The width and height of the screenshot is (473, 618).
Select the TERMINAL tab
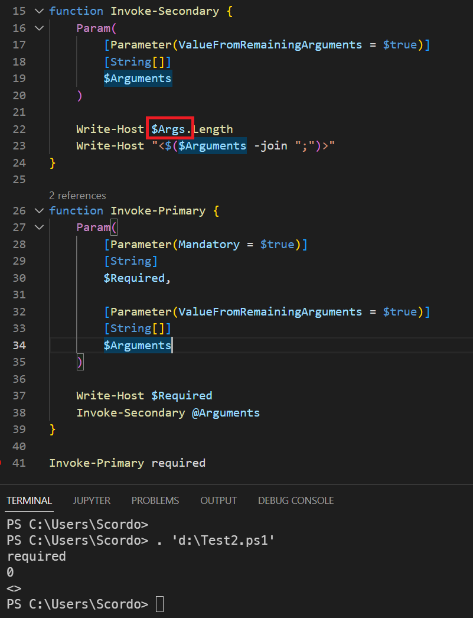(x=29, y=500)
